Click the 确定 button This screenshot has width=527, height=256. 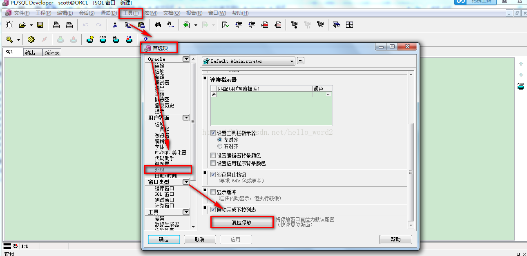(164, 239)
